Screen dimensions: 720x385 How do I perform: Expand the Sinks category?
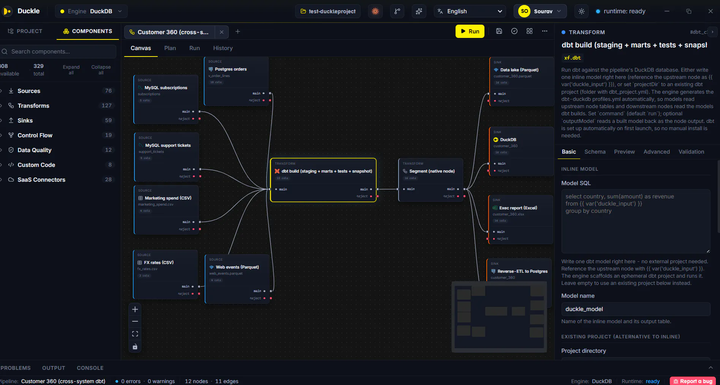[x=59, y=121]
